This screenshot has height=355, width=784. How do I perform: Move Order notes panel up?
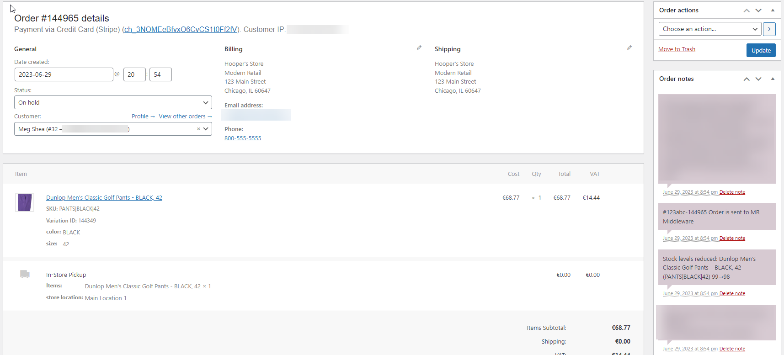[747, 79]
